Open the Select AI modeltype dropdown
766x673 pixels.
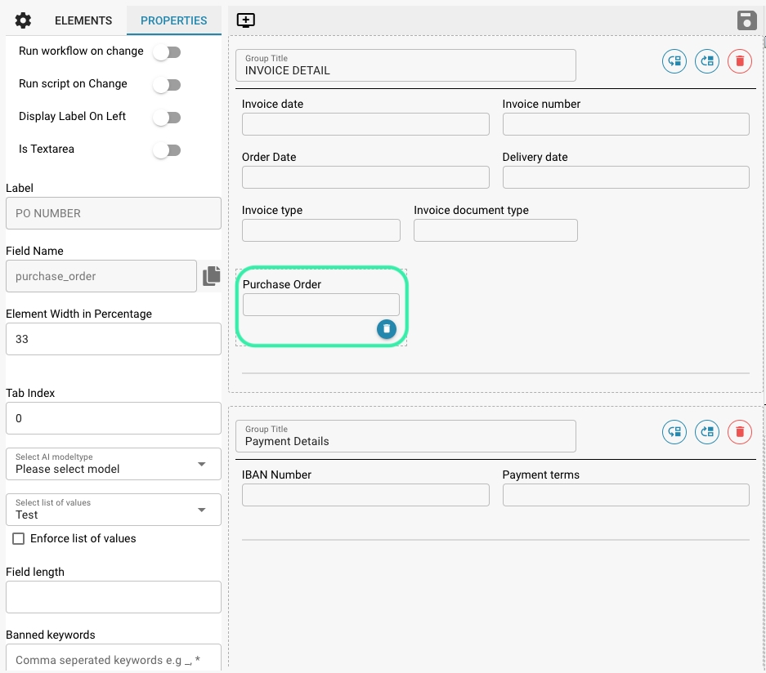113,464
